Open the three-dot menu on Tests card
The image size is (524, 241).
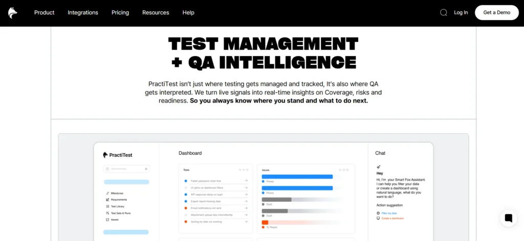pos(244,170)
